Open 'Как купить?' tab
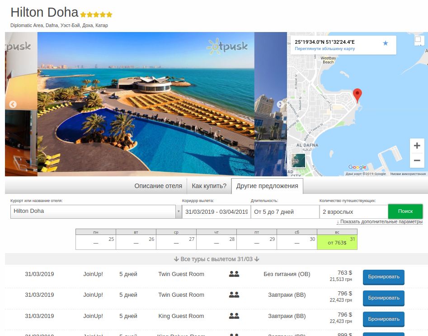Viewport: 428px width, 336px height. click(209, 186)
